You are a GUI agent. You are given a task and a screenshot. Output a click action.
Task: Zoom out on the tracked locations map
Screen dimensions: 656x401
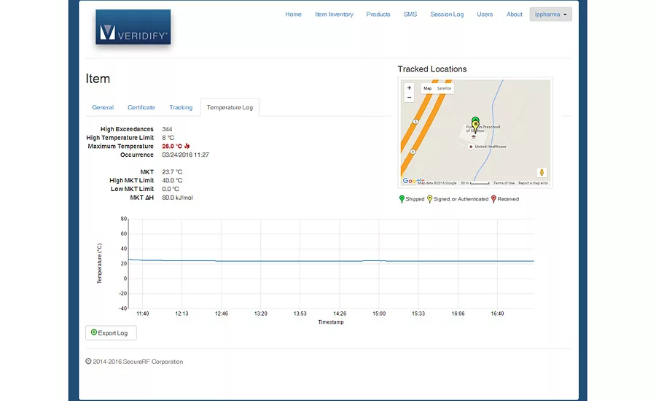coord(409,98)
